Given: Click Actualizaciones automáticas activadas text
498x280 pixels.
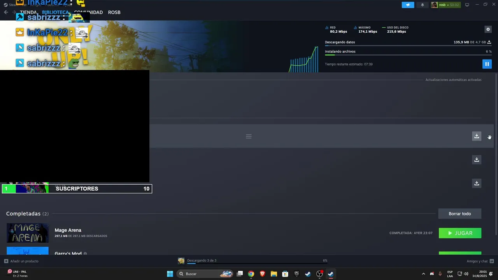Looking at the screenshot, I should click(453, 80).
